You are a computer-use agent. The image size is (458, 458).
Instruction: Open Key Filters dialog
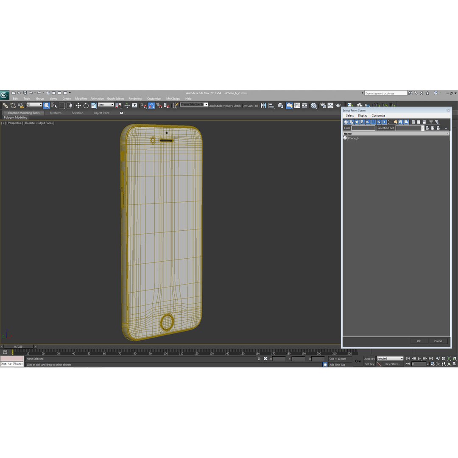click(x=392, y=364)
